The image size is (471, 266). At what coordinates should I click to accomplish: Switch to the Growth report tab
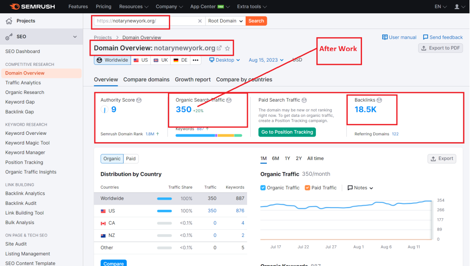[193, 79]
